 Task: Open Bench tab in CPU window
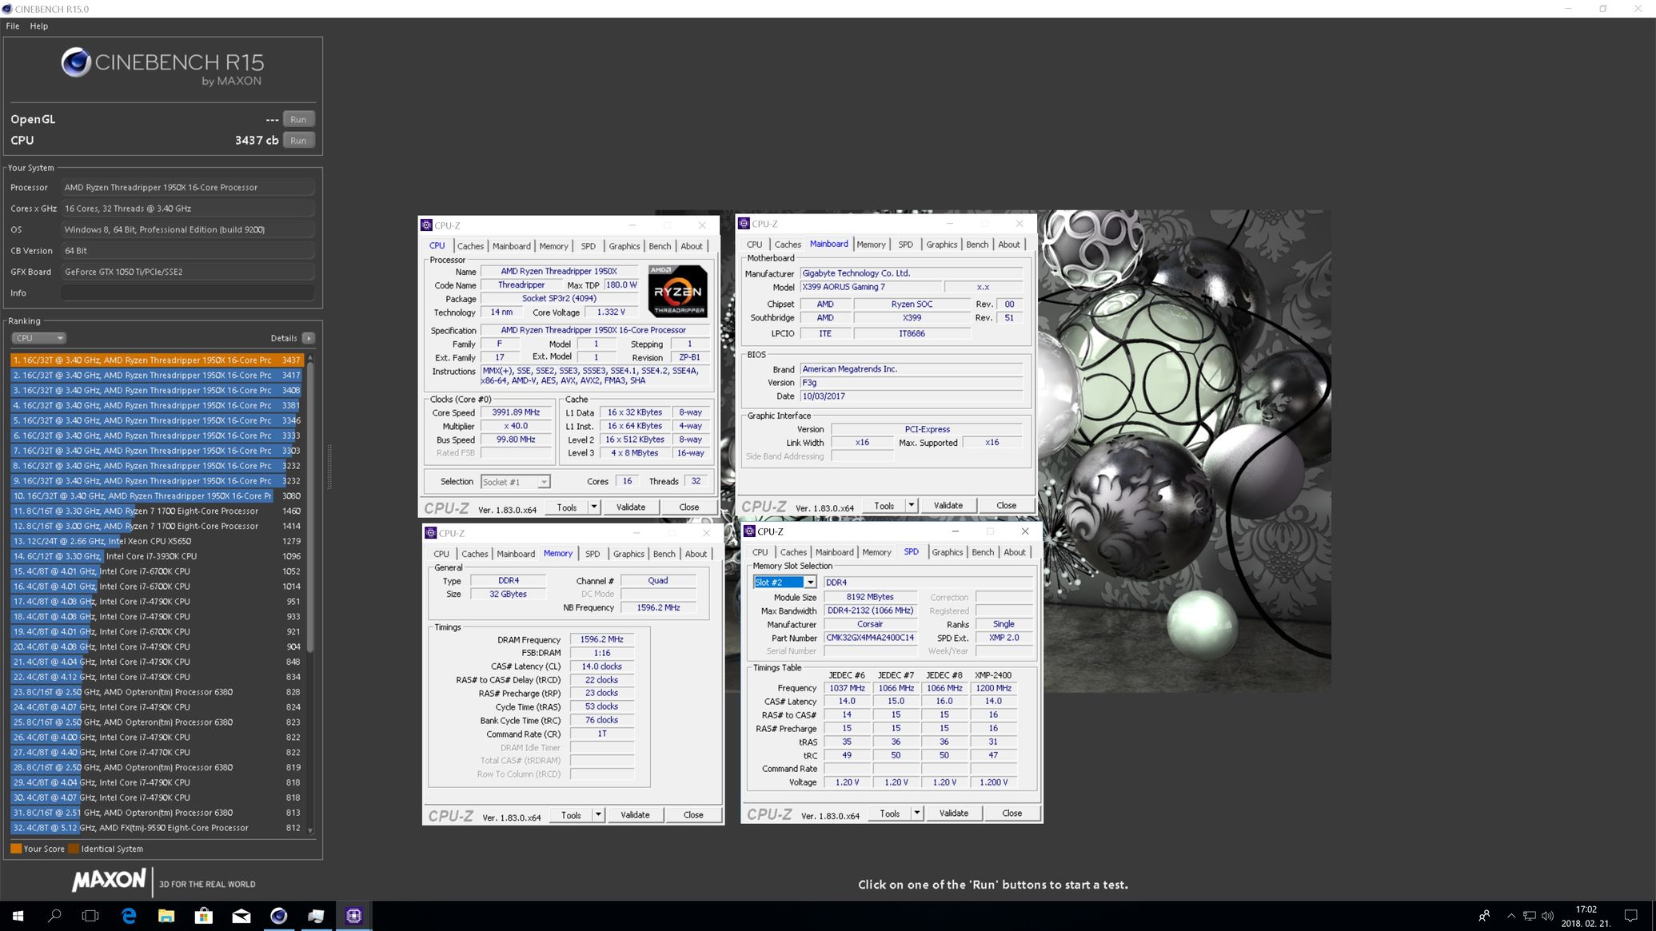coord(660,246)
